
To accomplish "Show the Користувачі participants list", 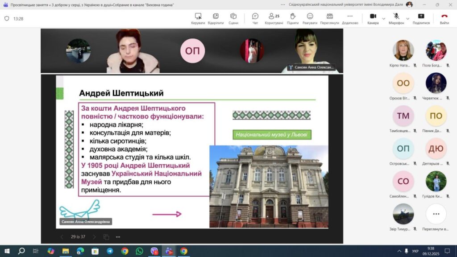I will point(274,18).
